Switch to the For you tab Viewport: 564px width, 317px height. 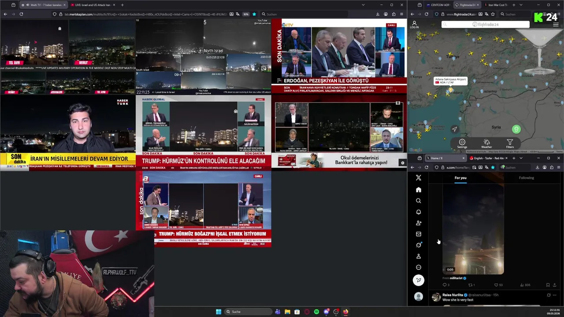point(460,178)
